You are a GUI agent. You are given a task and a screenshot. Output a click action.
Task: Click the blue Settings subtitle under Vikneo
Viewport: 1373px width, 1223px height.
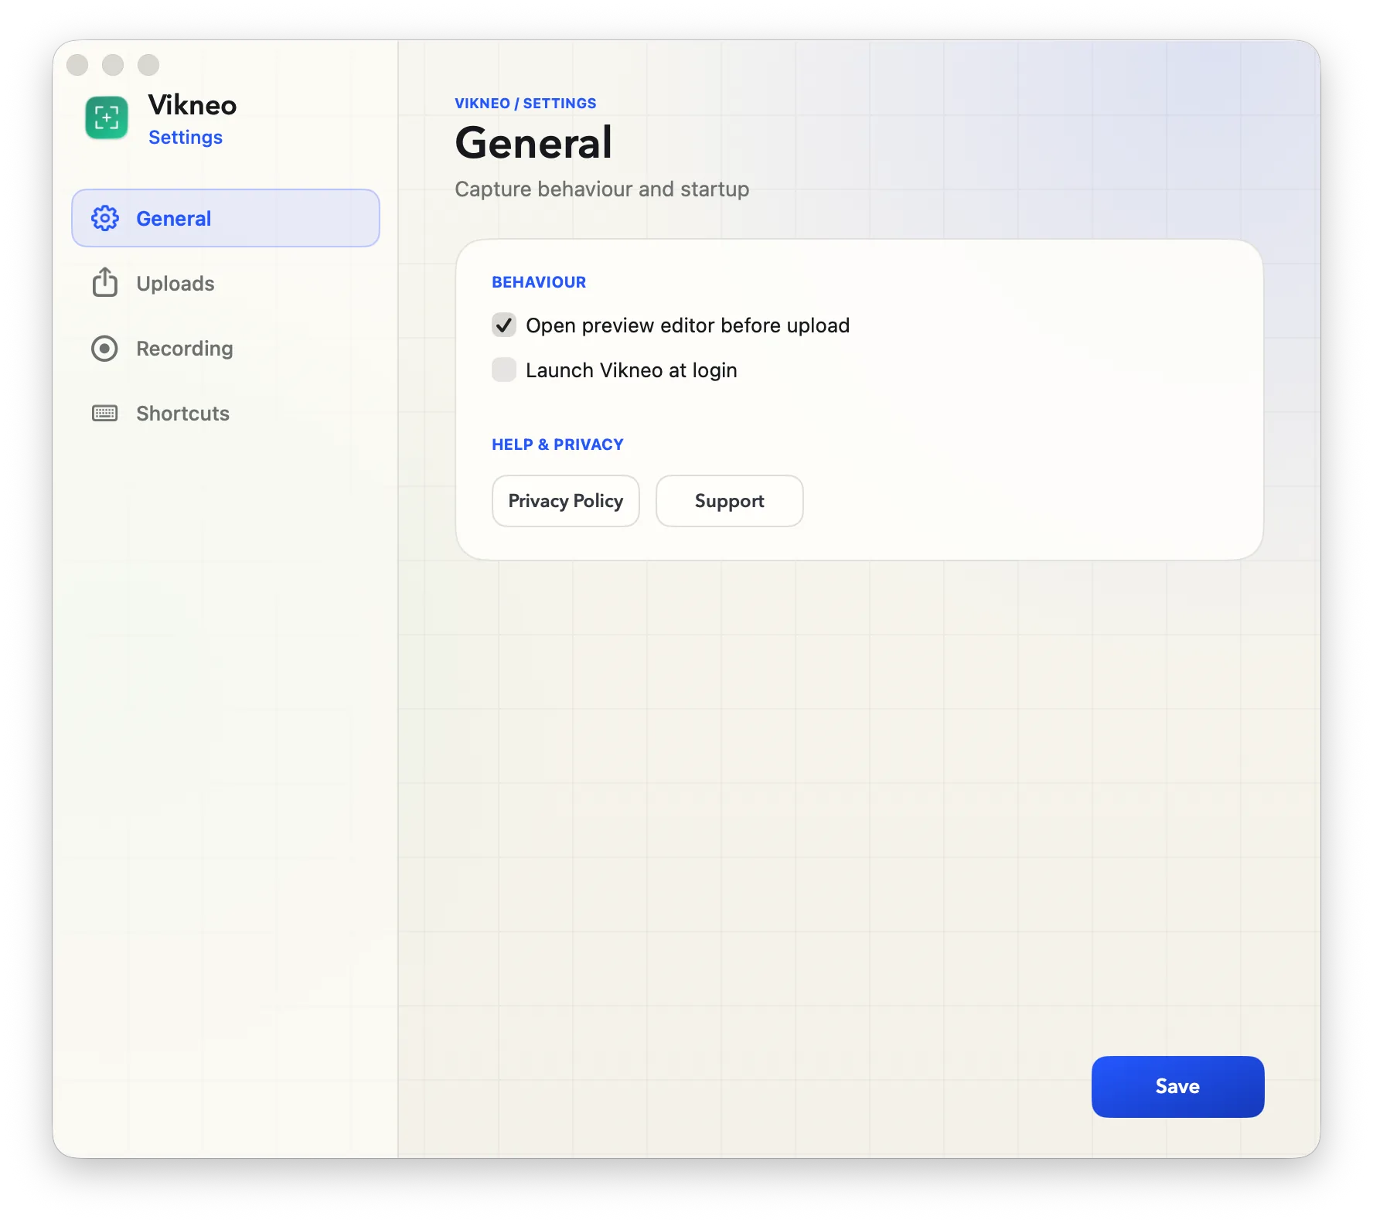click(x=186, y=138)
